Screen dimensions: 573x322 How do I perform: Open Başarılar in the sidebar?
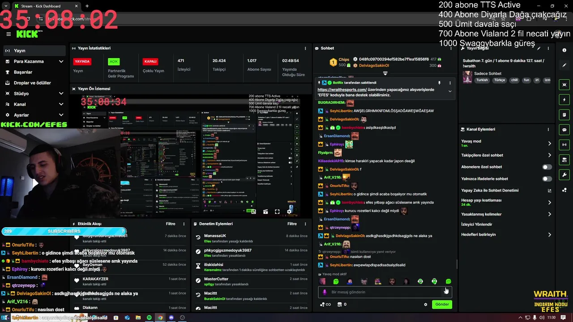point(35,72)
